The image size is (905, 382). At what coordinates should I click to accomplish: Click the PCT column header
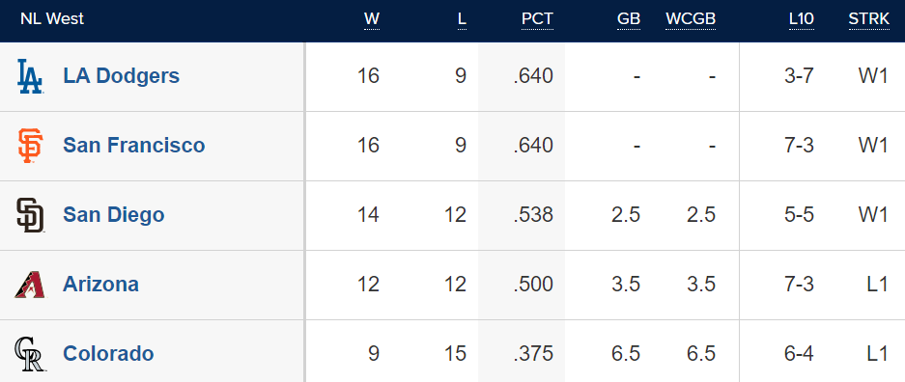[x=537, y=19]
